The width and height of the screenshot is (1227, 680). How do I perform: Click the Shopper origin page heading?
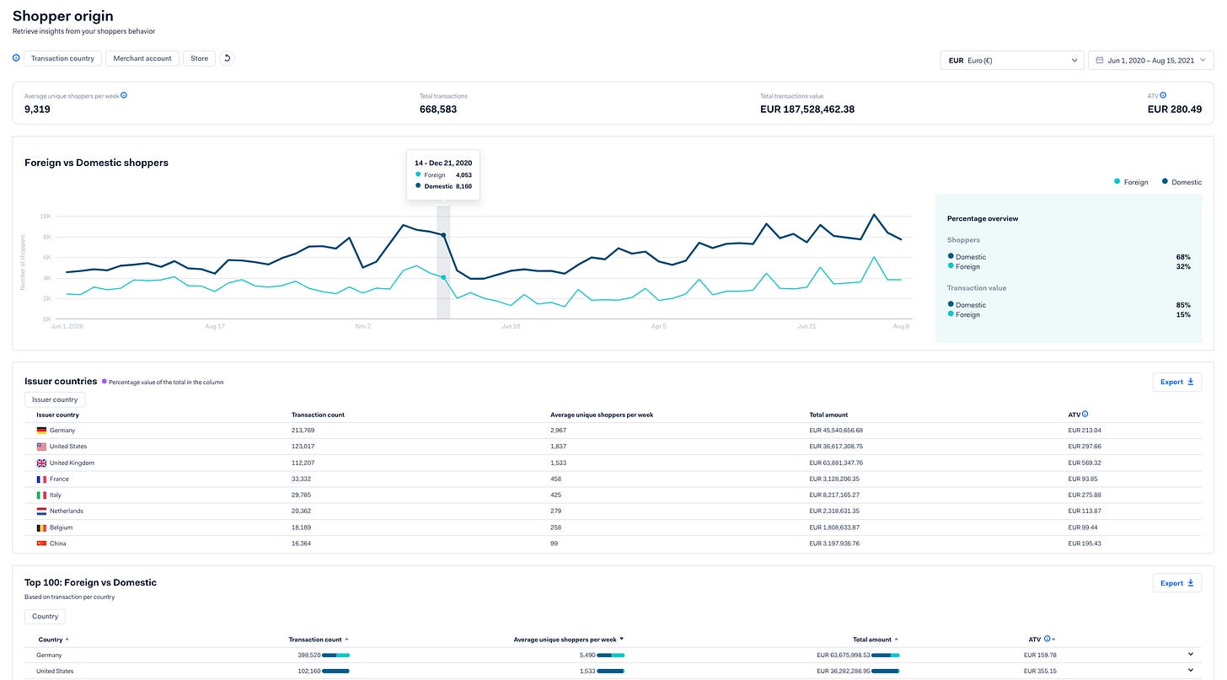(x=63, y=16)
